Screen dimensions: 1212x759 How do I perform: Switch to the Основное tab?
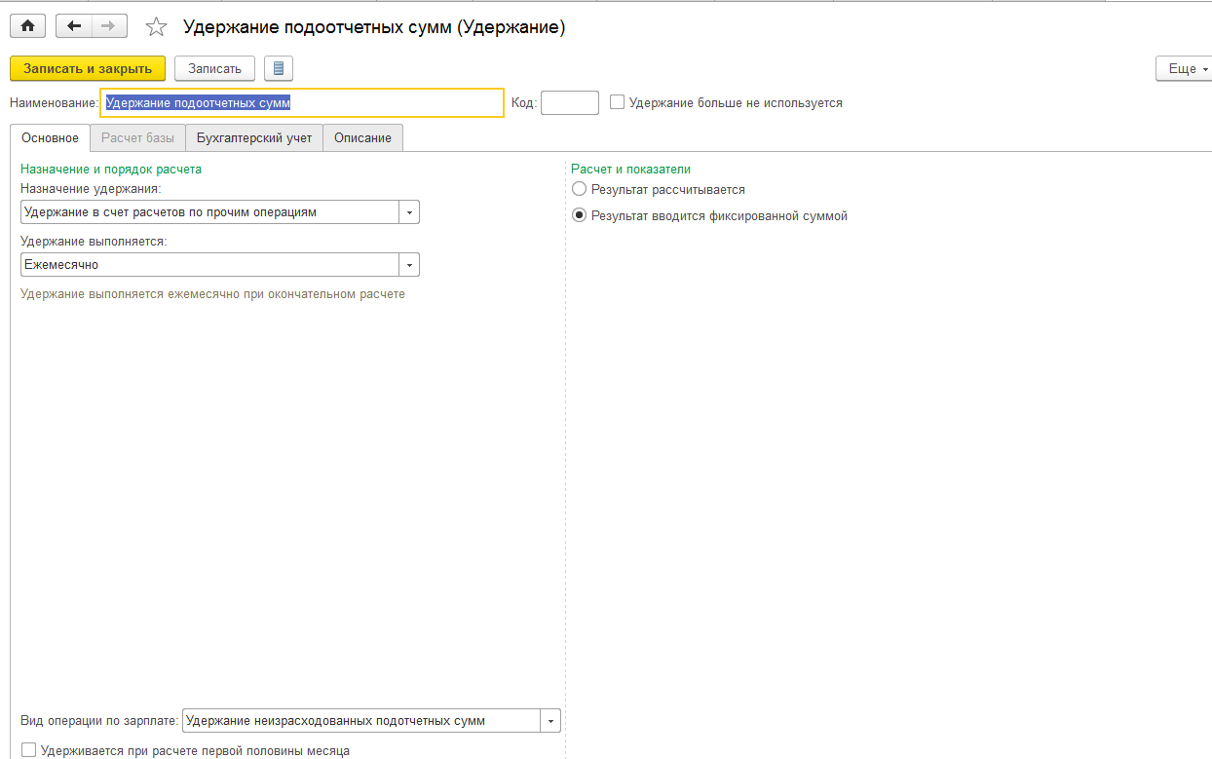coord(50,137)
